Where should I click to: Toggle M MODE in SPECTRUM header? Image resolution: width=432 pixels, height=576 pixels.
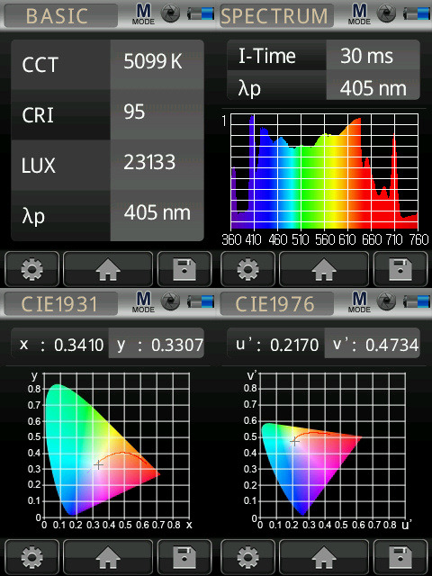click(x=359, y=14)
